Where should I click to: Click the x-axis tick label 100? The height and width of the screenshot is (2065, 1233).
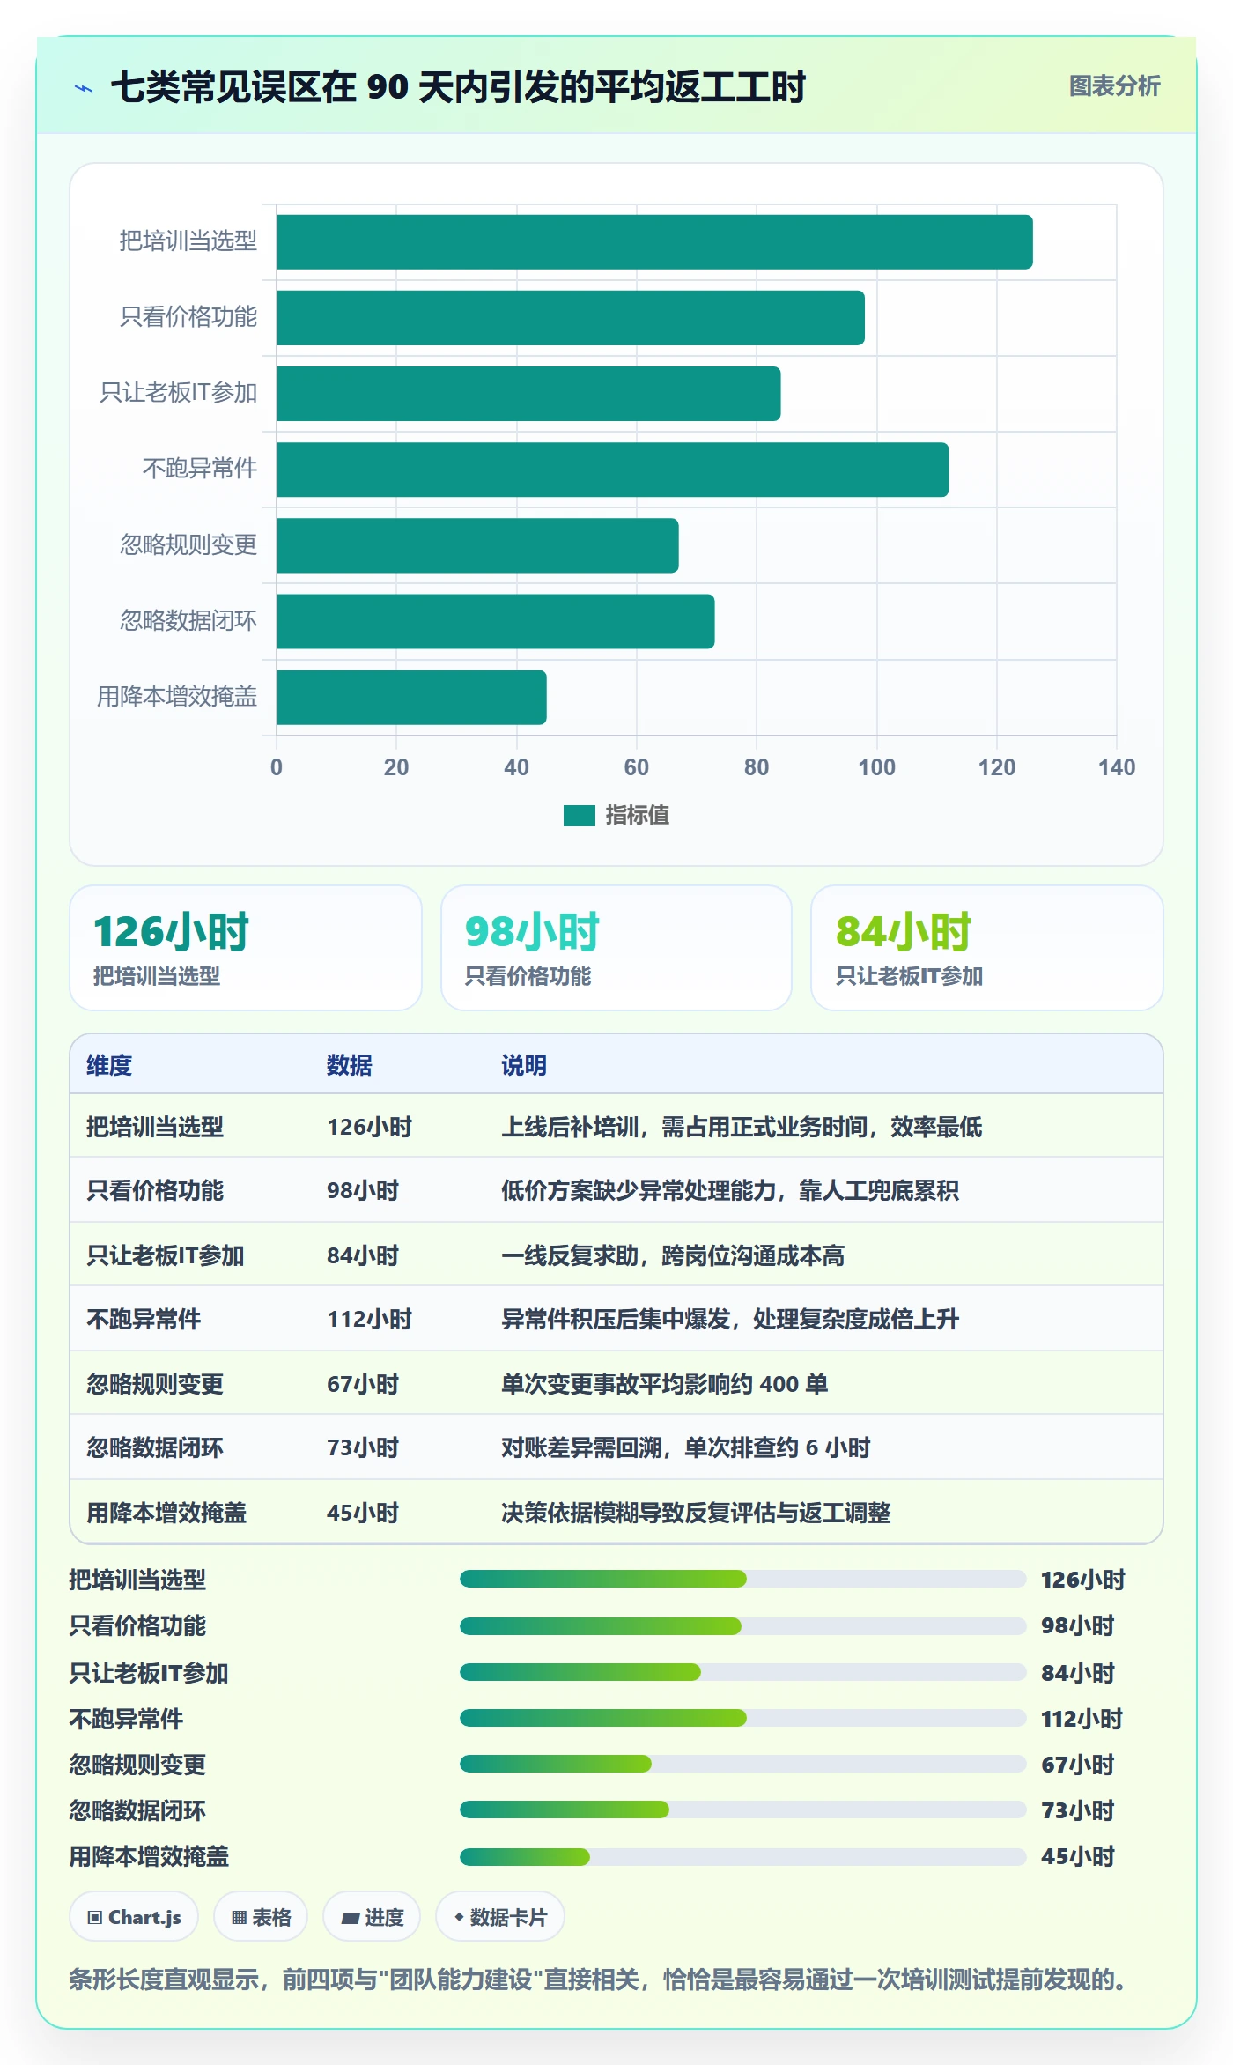(876, 767)
